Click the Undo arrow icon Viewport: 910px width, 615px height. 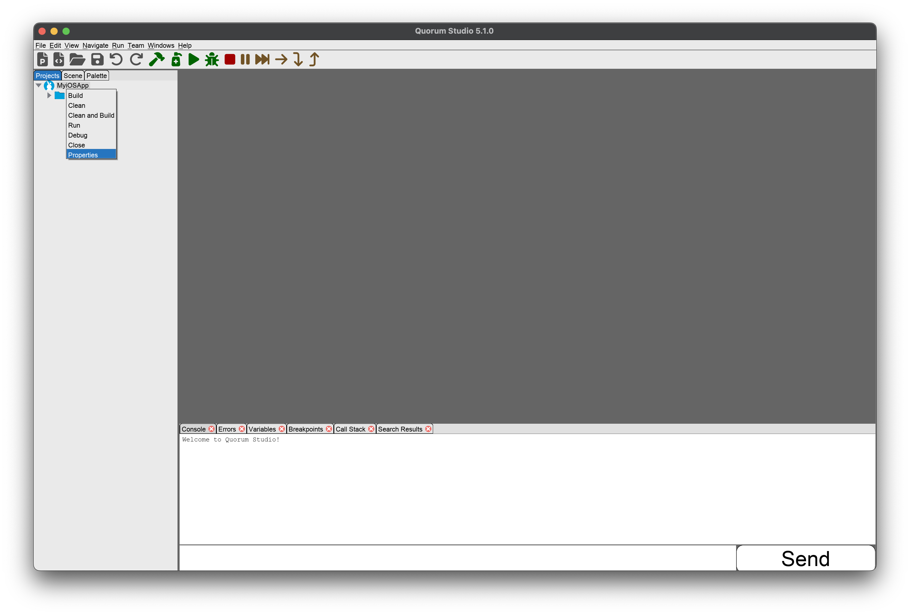pyautogui.click(x=116, y=59)
